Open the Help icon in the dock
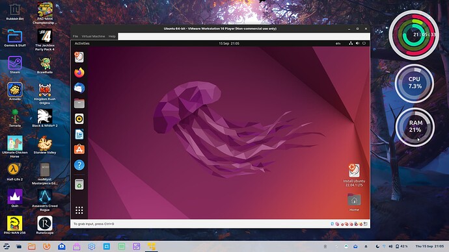This screenshot has width=449, height=252. (x=79, y=165)
